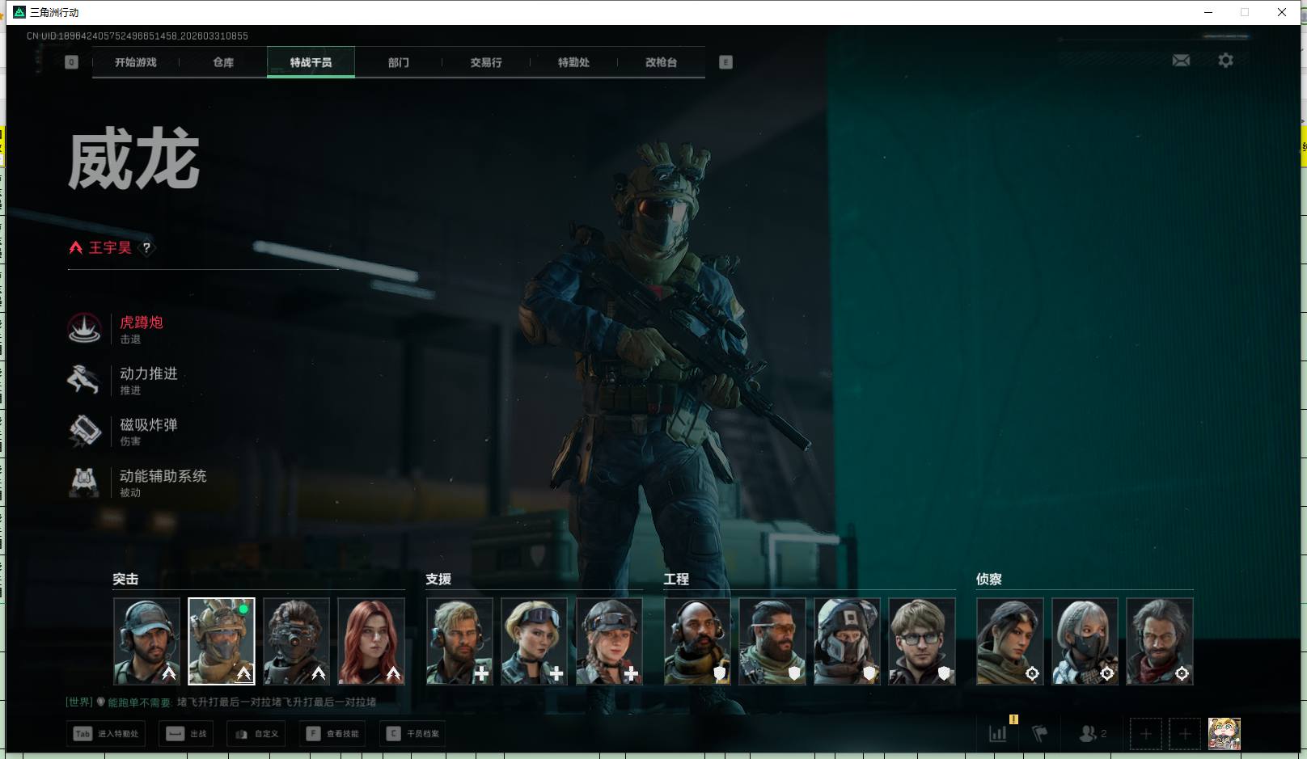Viewport: 1307px width, 759px height.
Task: Open the player avatar in bottom corner
Action: pyautogui.click(x=1225, y=734)
